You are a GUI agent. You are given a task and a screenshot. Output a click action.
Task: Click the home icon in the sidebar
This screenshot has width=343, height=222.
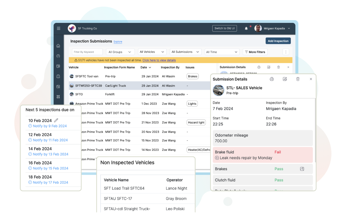click(58, 46)
